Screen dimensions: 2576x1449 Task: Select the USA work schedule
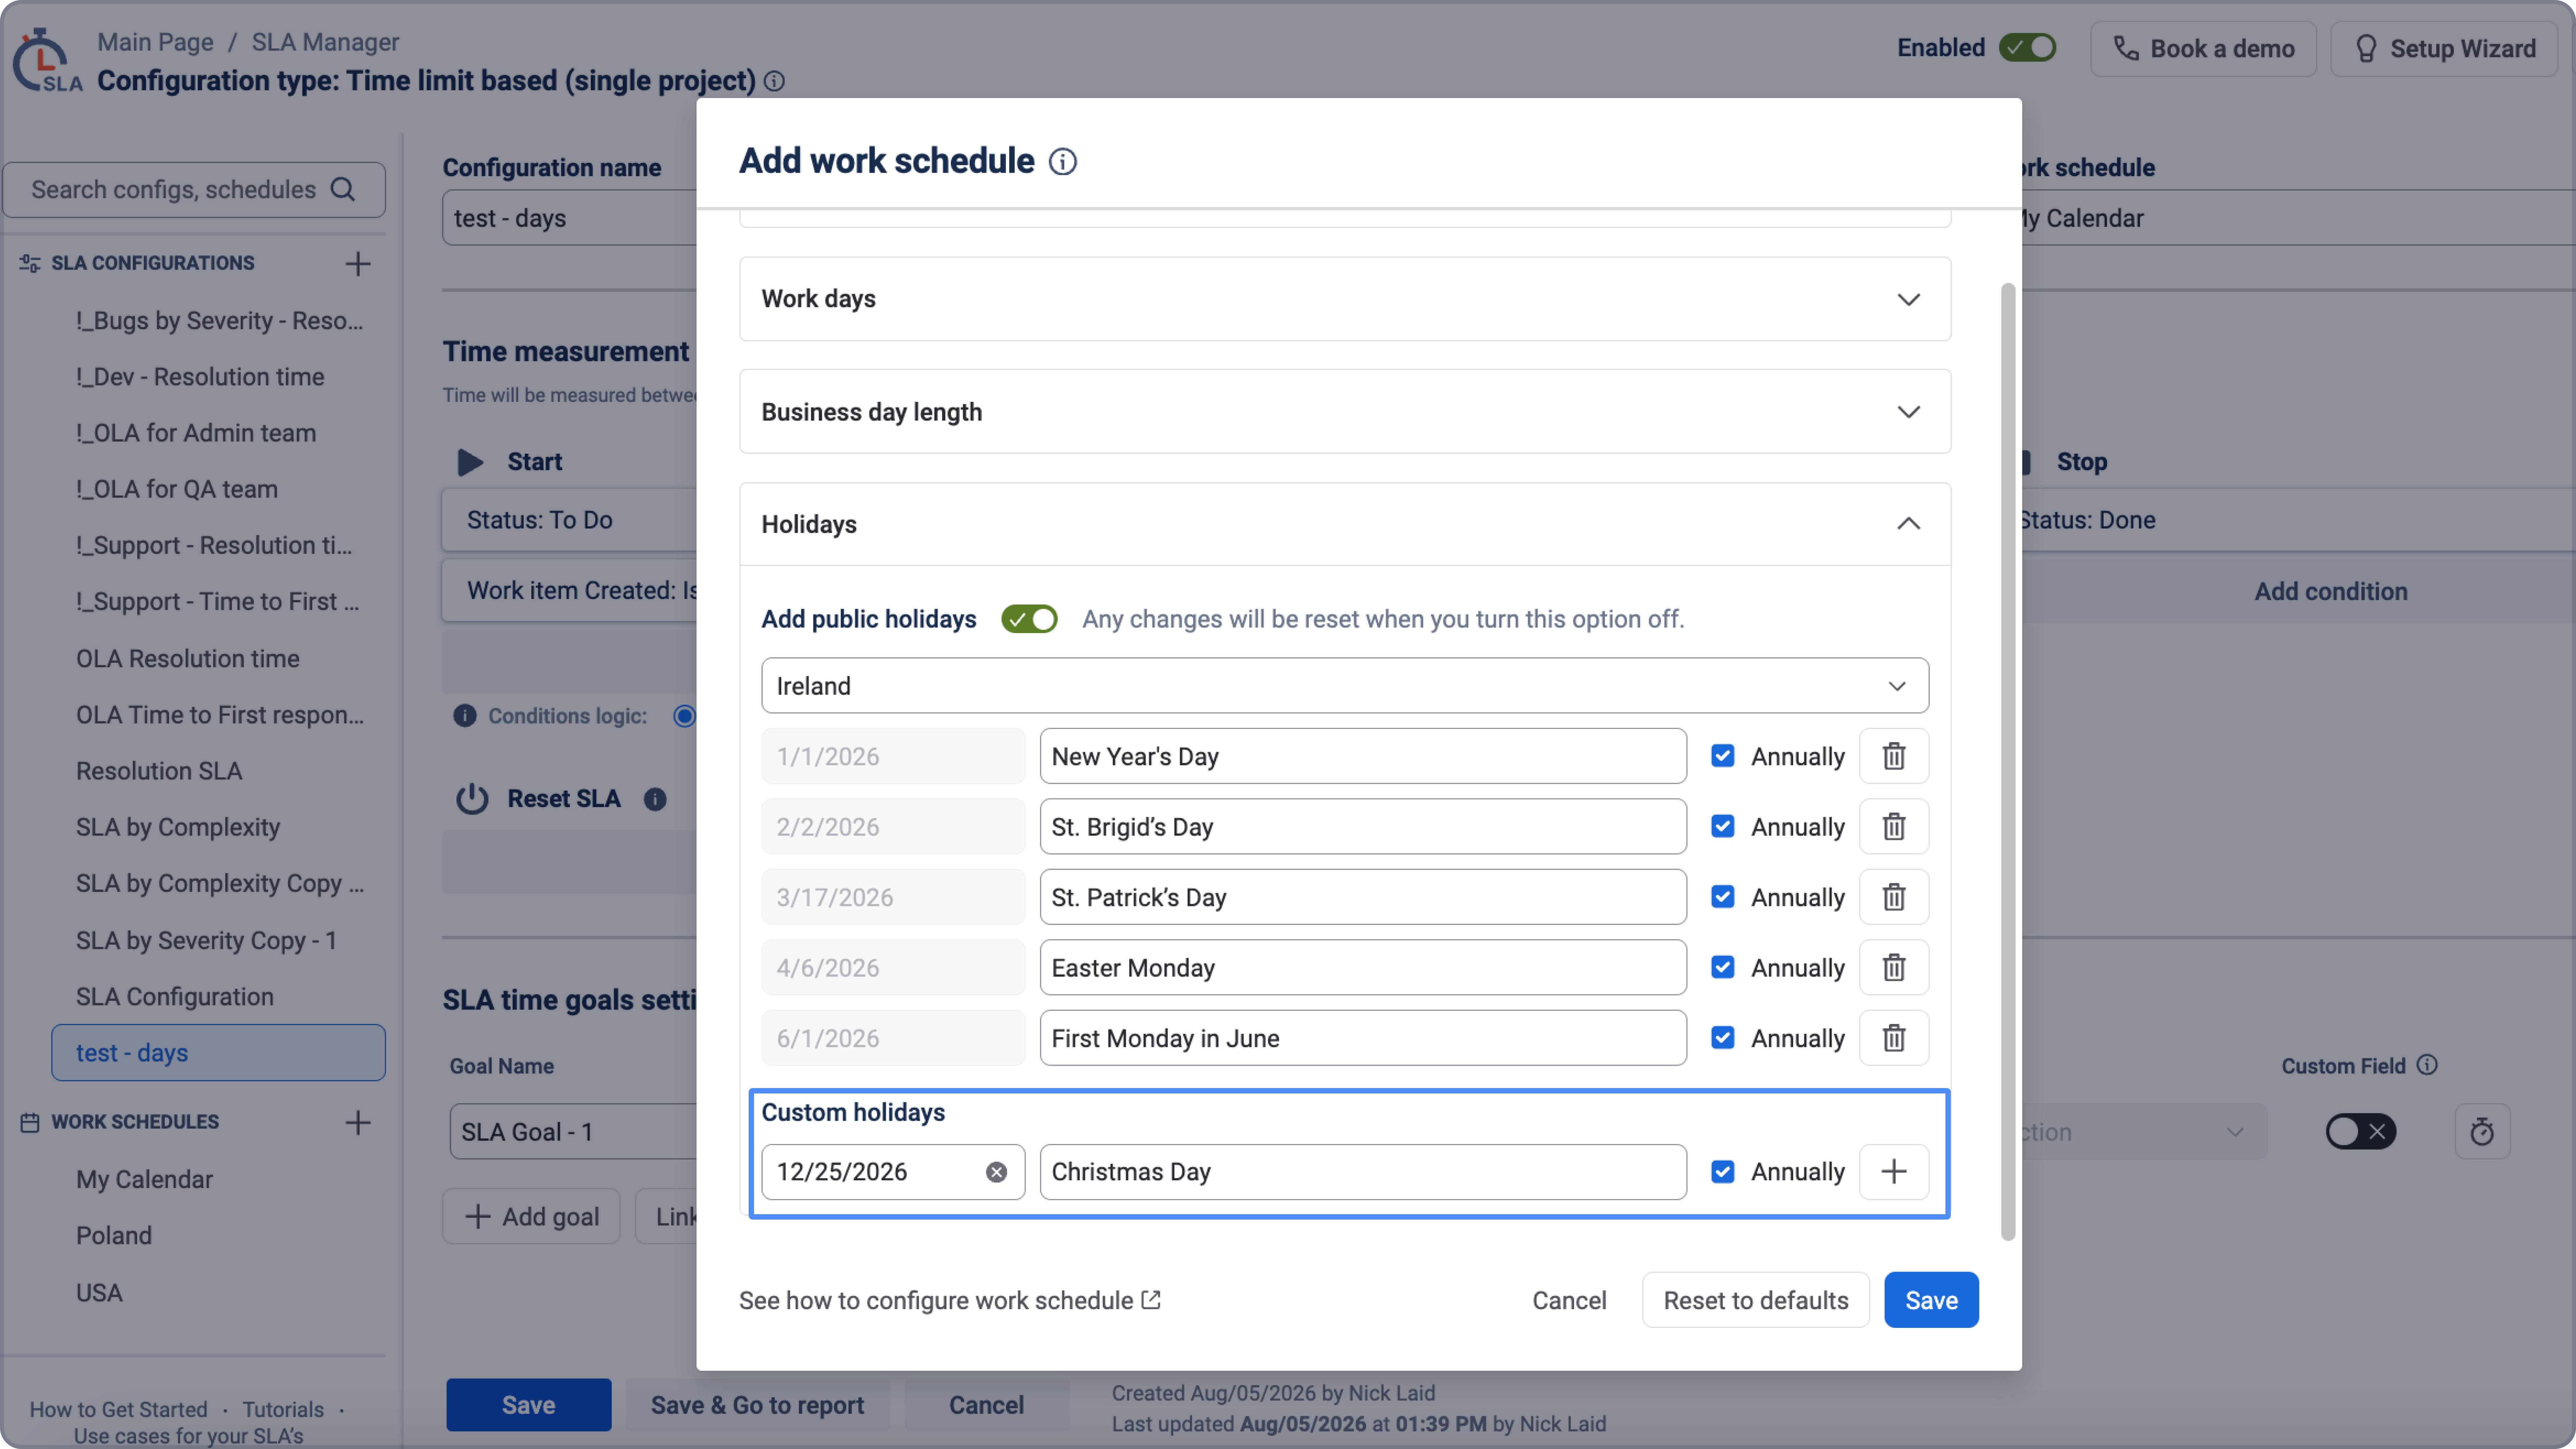[99, 1293]
